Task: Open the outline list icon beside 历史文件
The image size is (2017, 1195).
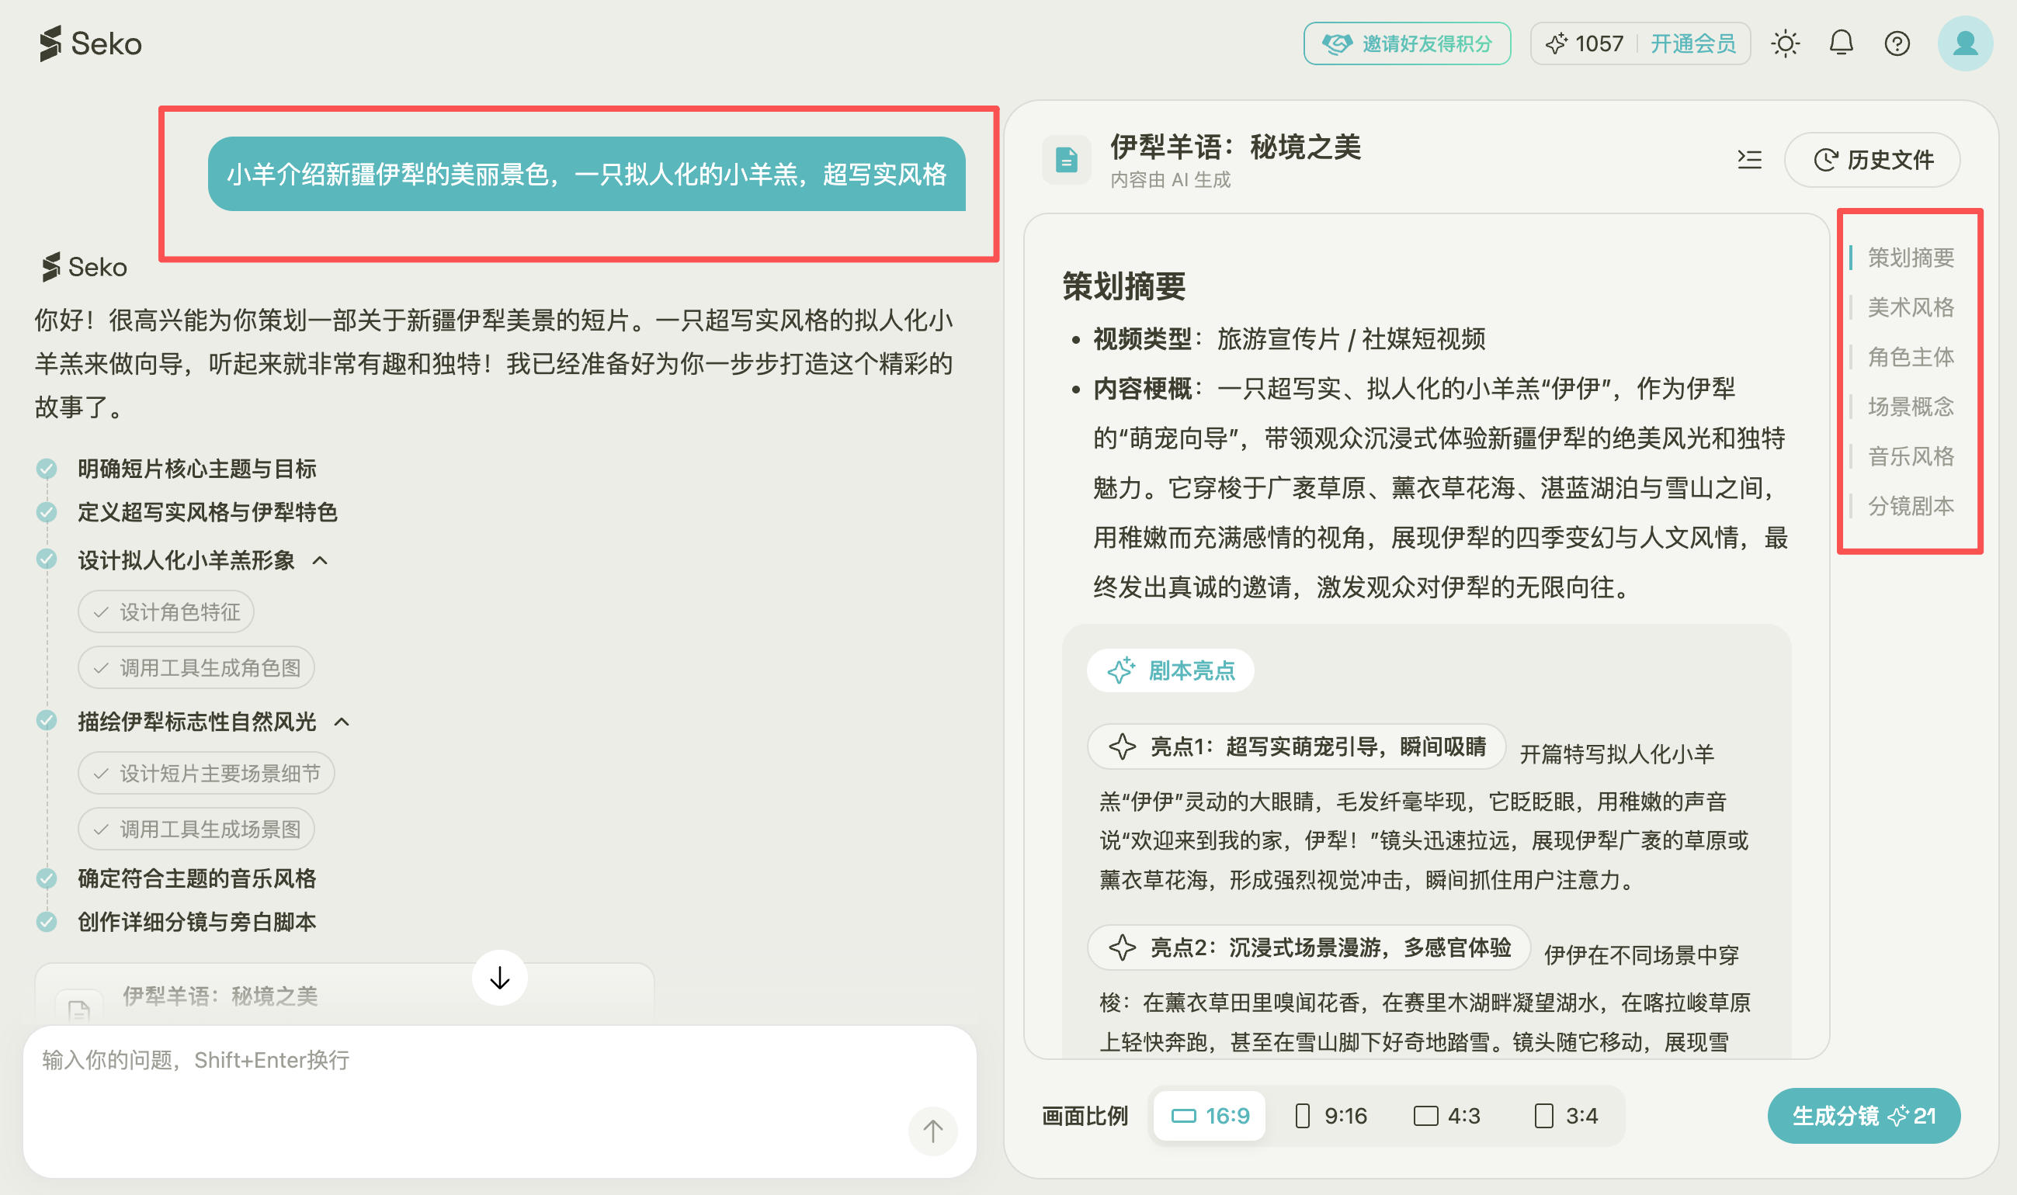Action: click(x=1750, y=159)
